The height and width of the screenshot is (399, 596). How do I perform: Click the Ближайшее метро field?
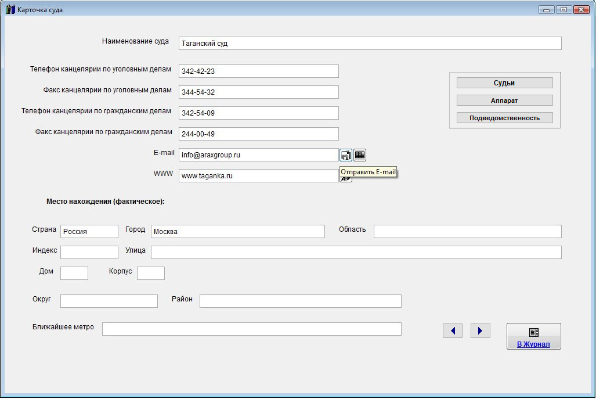(x=251, y=329)
